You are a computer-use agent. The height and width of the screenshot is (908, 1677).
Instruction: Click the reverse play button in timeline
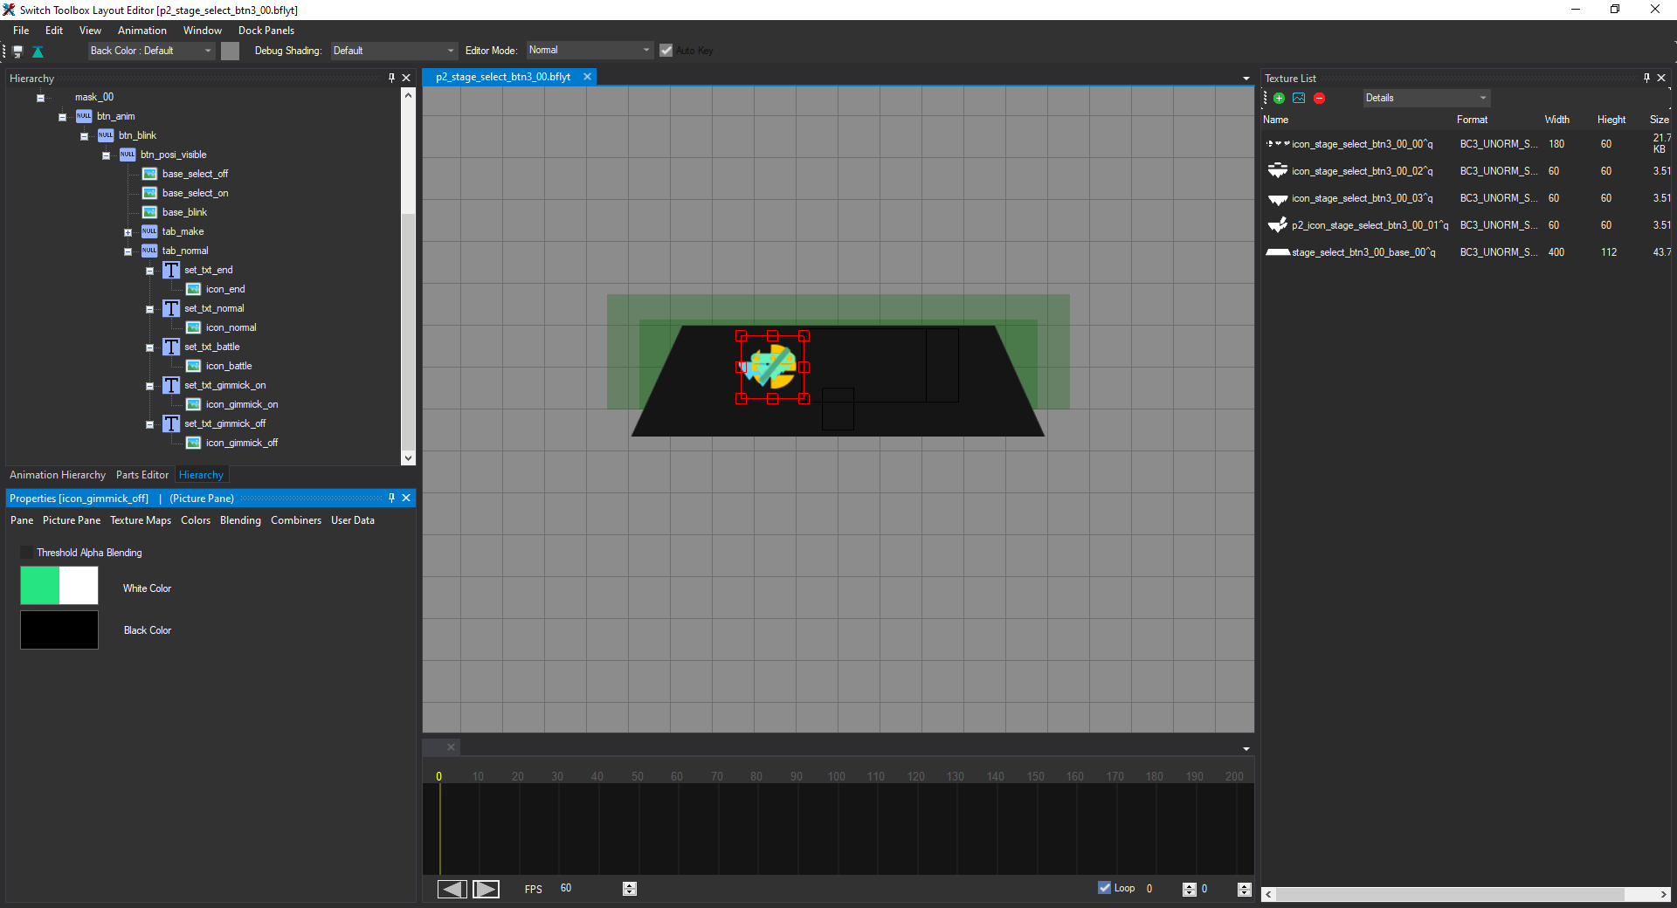click(x=452, y=889)
